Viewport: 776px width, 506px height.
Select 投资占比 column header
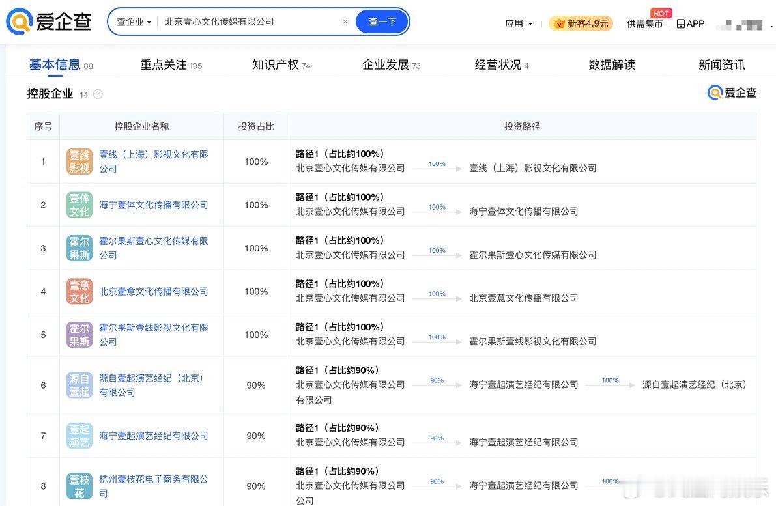[256, 126]
